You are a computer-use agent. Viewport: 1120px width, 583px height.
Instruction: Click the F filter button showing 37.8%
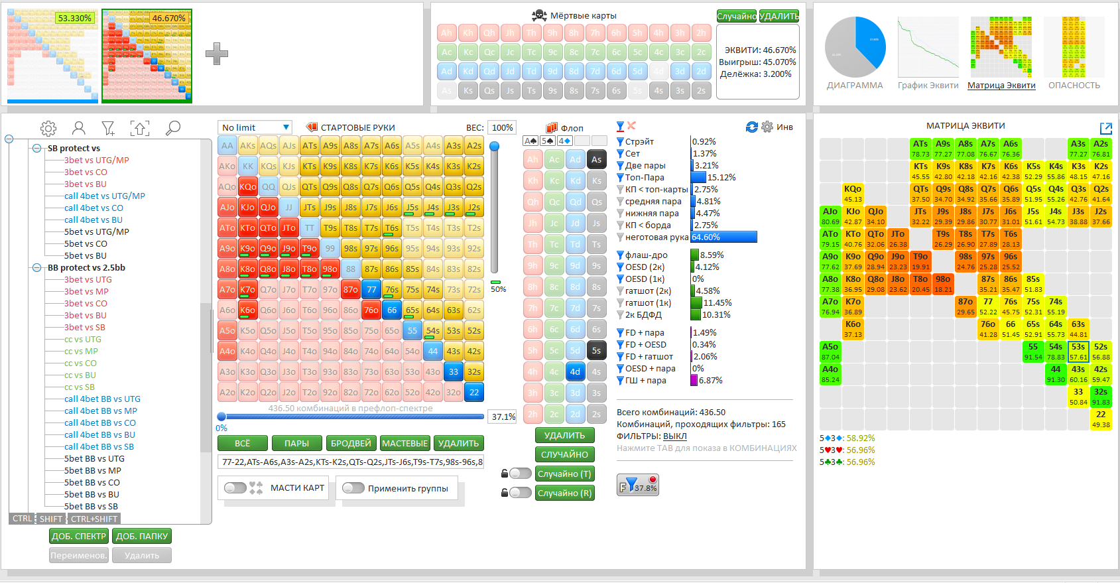click(x=638, y=485)
